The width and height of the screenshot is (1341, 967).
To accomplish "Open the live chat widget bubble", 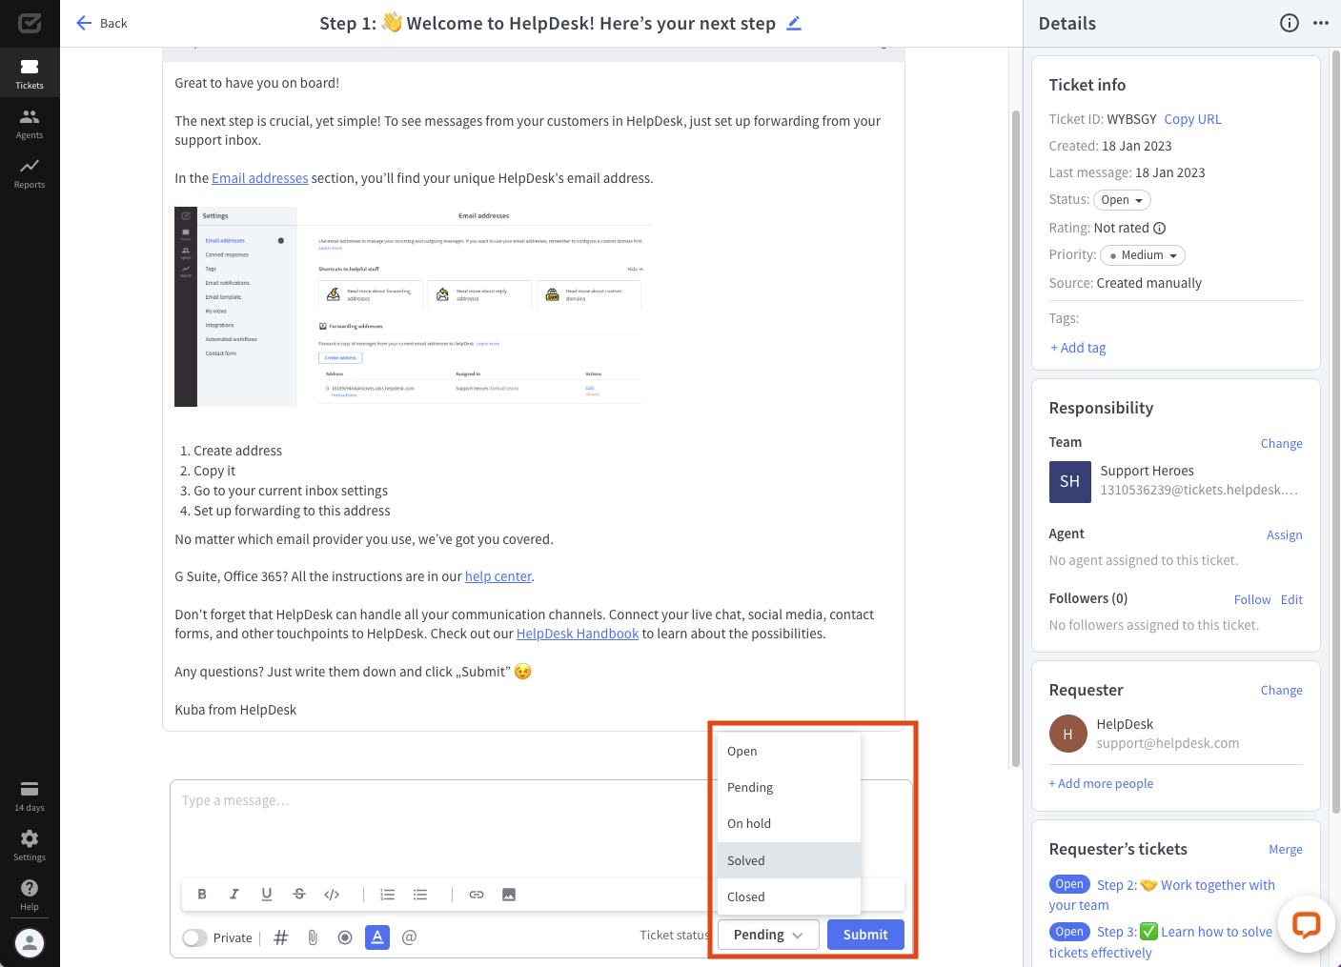I will 1306,924.
